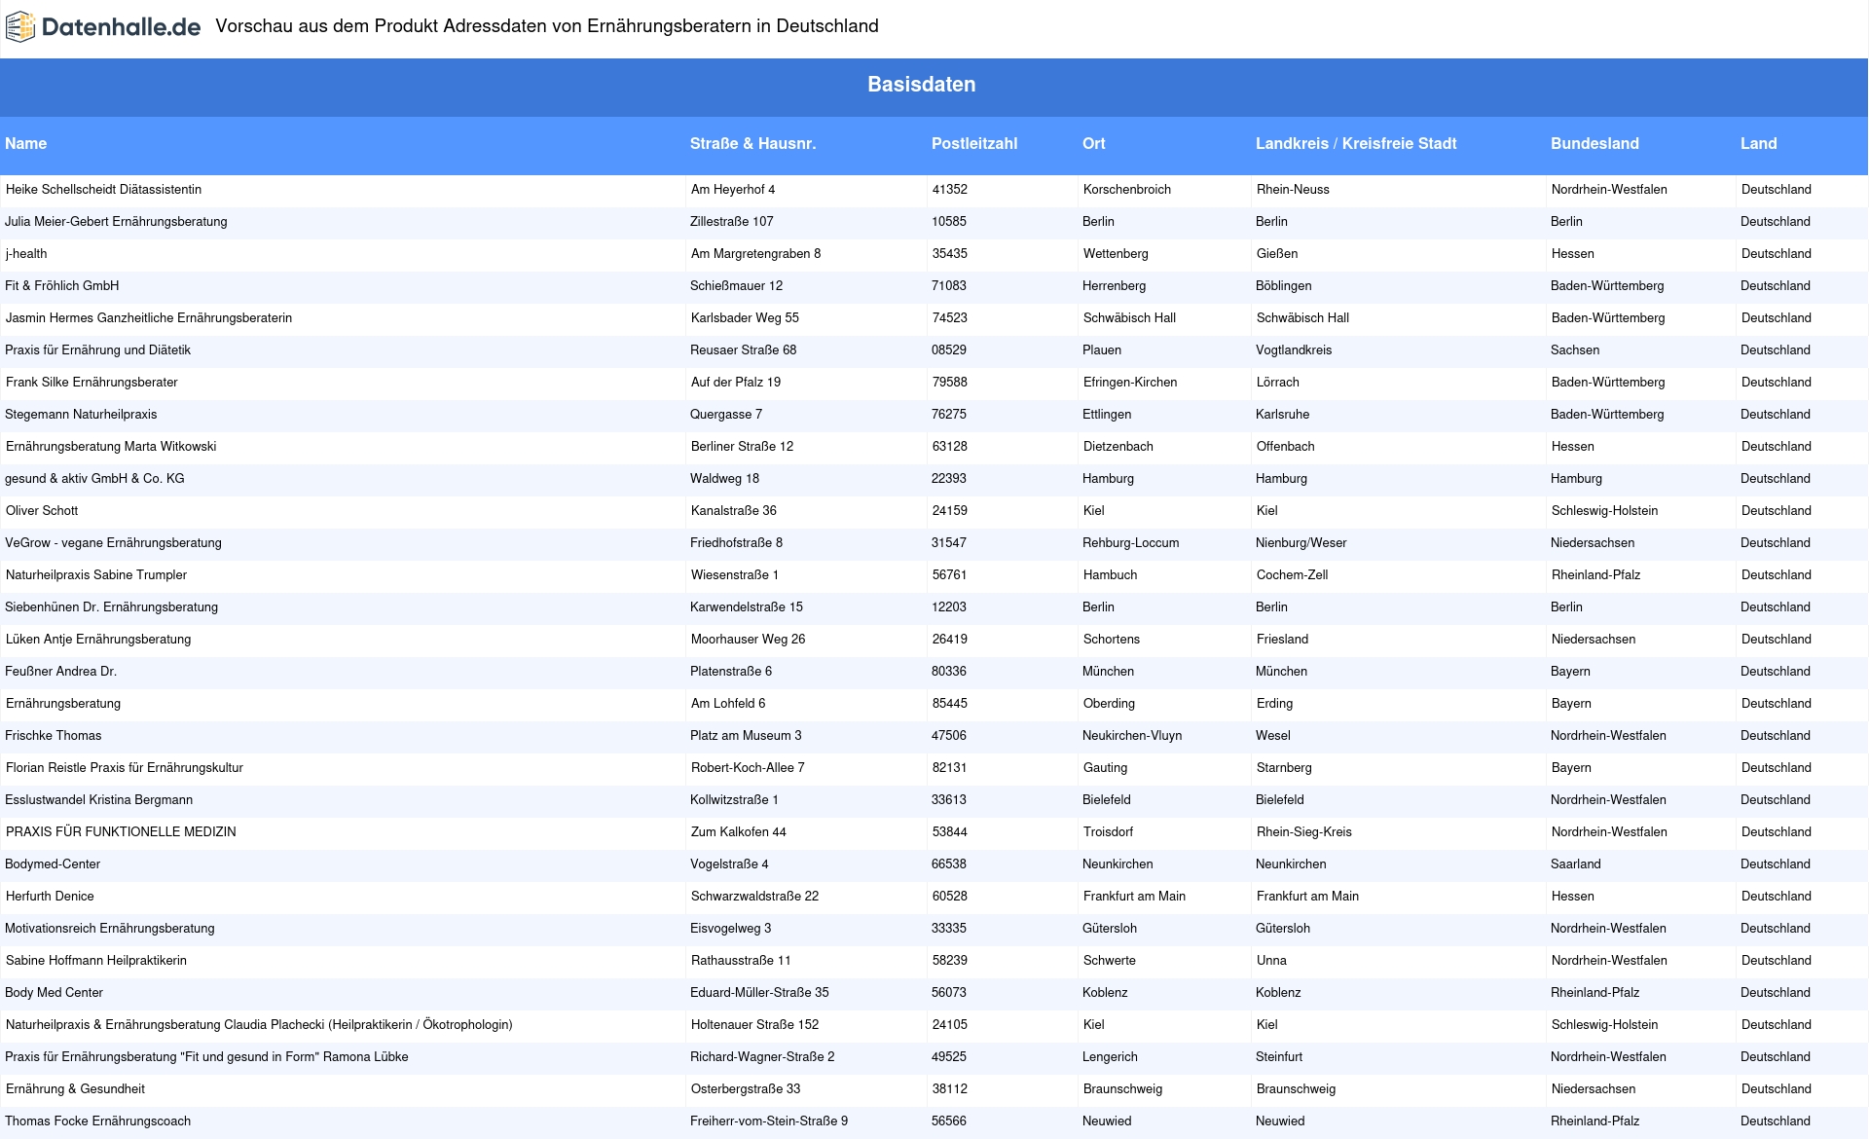
Task: Click the Nienburg/Weser district cell
Action: (x=1301, y=543)
